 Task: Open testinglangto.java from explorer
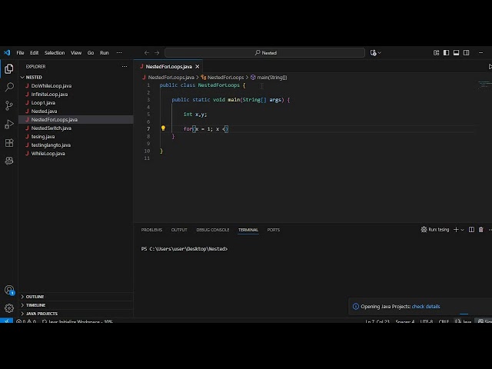click(75, 145)
